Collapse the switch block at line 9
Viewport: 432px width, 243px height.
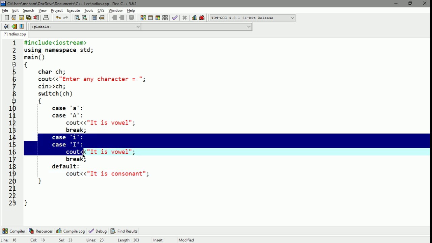coord(14,101)
